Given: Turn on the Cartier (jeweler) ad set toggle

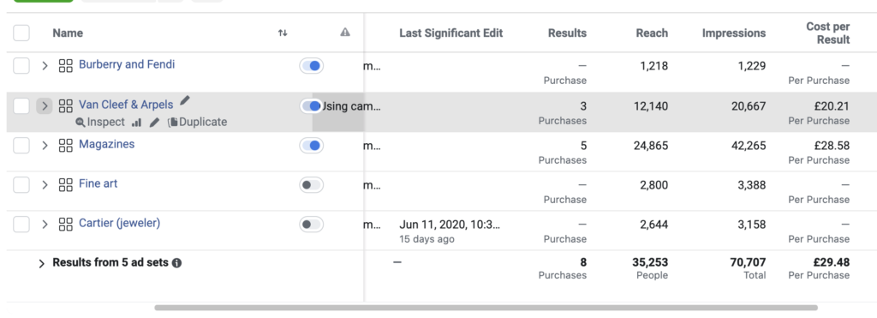Looking at the screenshot, I should (x=312, y=225).
